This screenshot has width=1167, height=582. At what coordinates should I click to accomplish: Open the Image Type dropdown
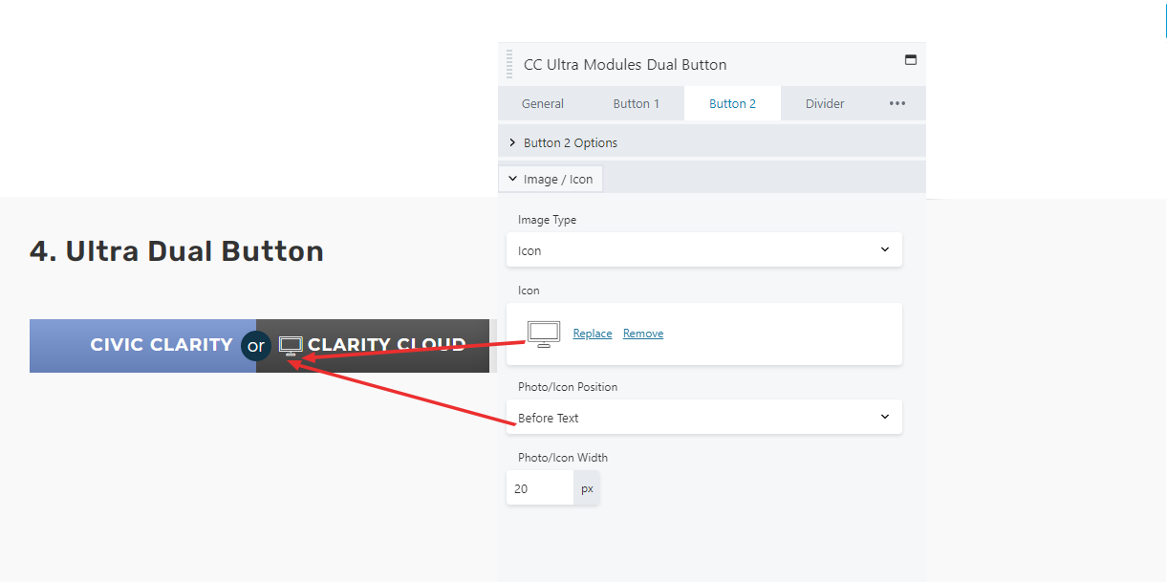click(703, 250)
